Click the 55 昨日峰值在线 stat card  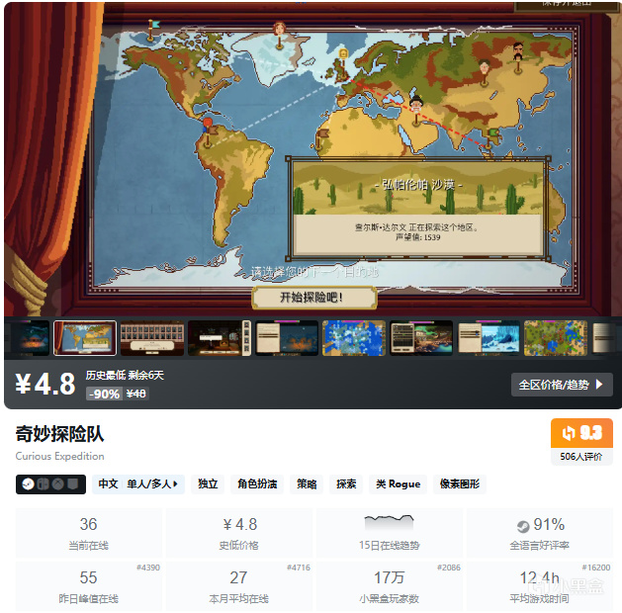tap(88, 586)
